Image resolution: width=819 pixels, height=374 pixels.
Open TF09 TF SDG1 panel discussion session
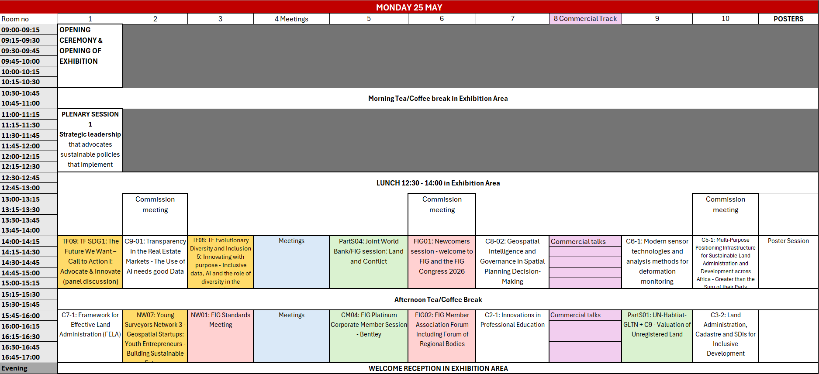tap(90, 261)
